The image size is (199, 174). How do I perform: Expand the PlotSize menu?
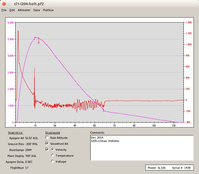(x=48, y=10)
